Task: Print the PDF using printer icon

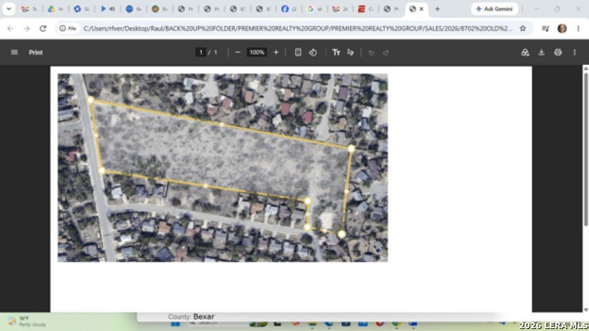Action: pos(558,52)
